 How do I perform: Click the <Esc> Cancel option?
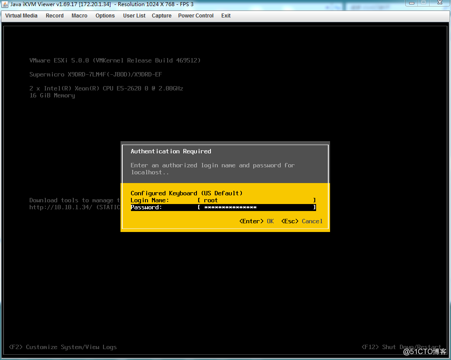(302, 222)
